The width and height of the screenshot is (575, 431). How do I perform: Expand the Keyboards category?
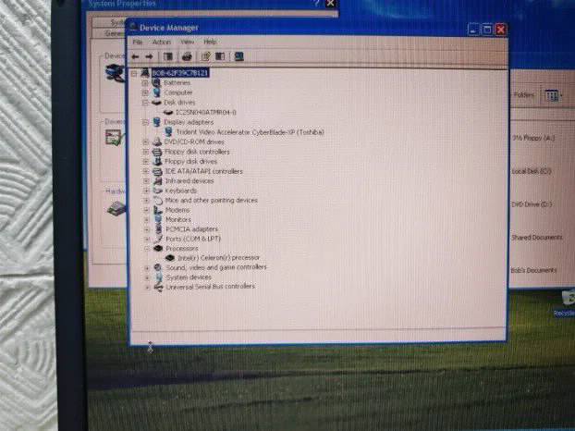click(146, 191)
